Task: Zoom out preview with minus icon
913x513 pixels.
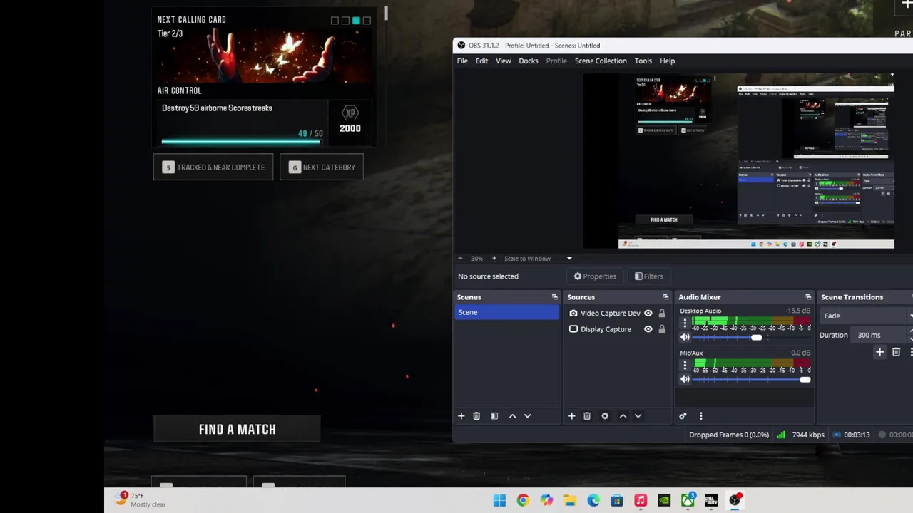Action: point(460,258)
